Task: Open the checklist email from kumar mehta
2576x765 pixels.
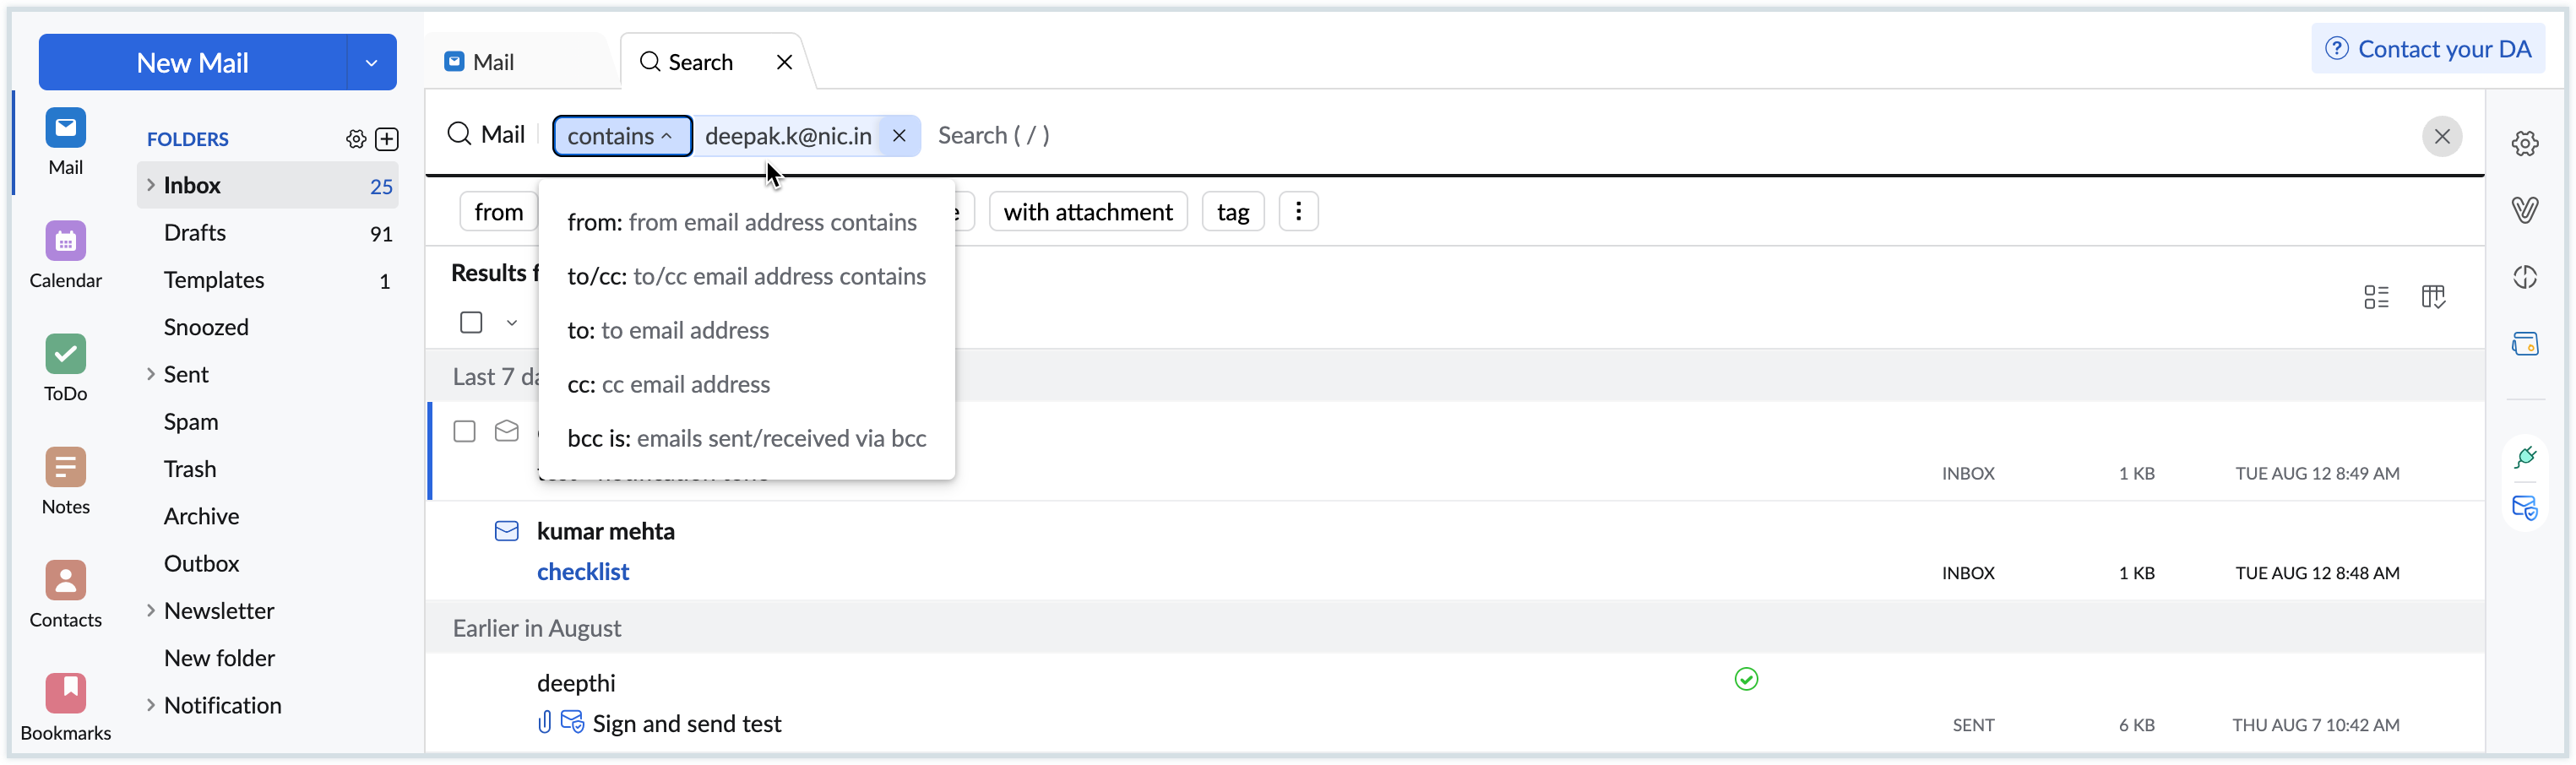Action: [584, 571]
